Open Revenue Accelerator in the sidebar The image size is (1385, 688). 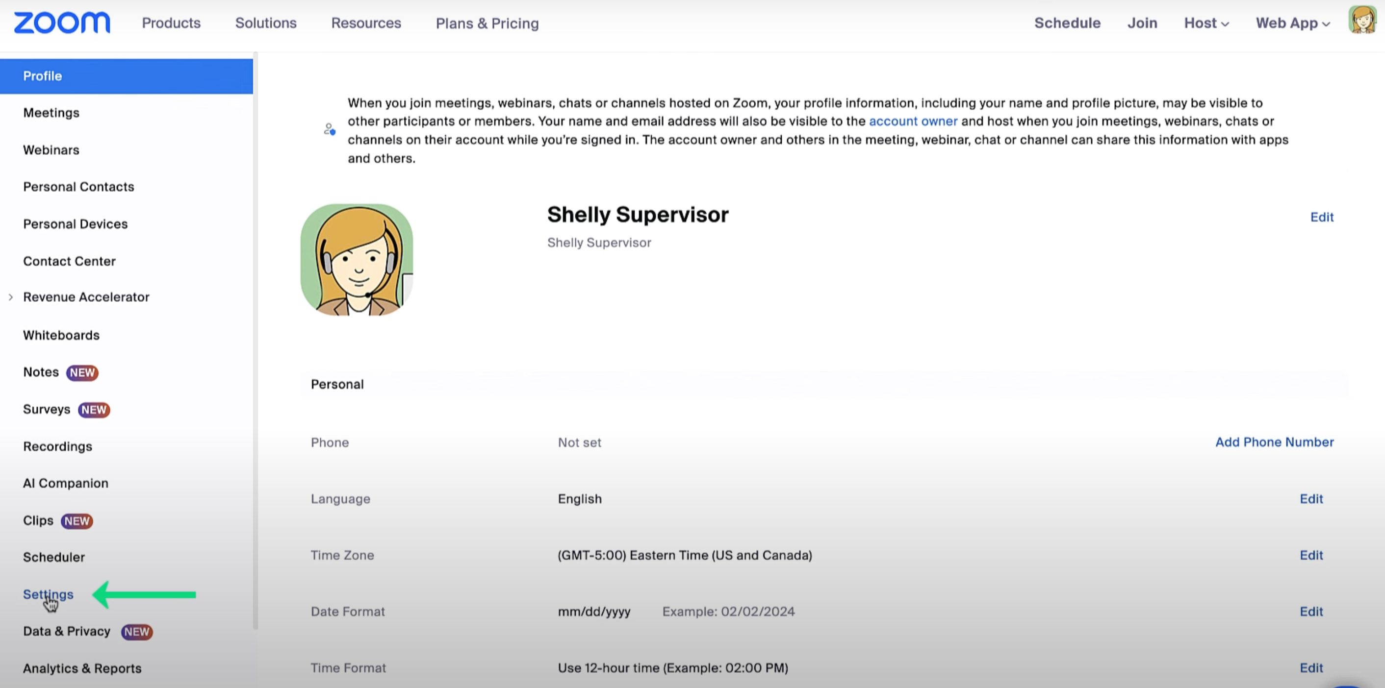[x=86, y=297]
